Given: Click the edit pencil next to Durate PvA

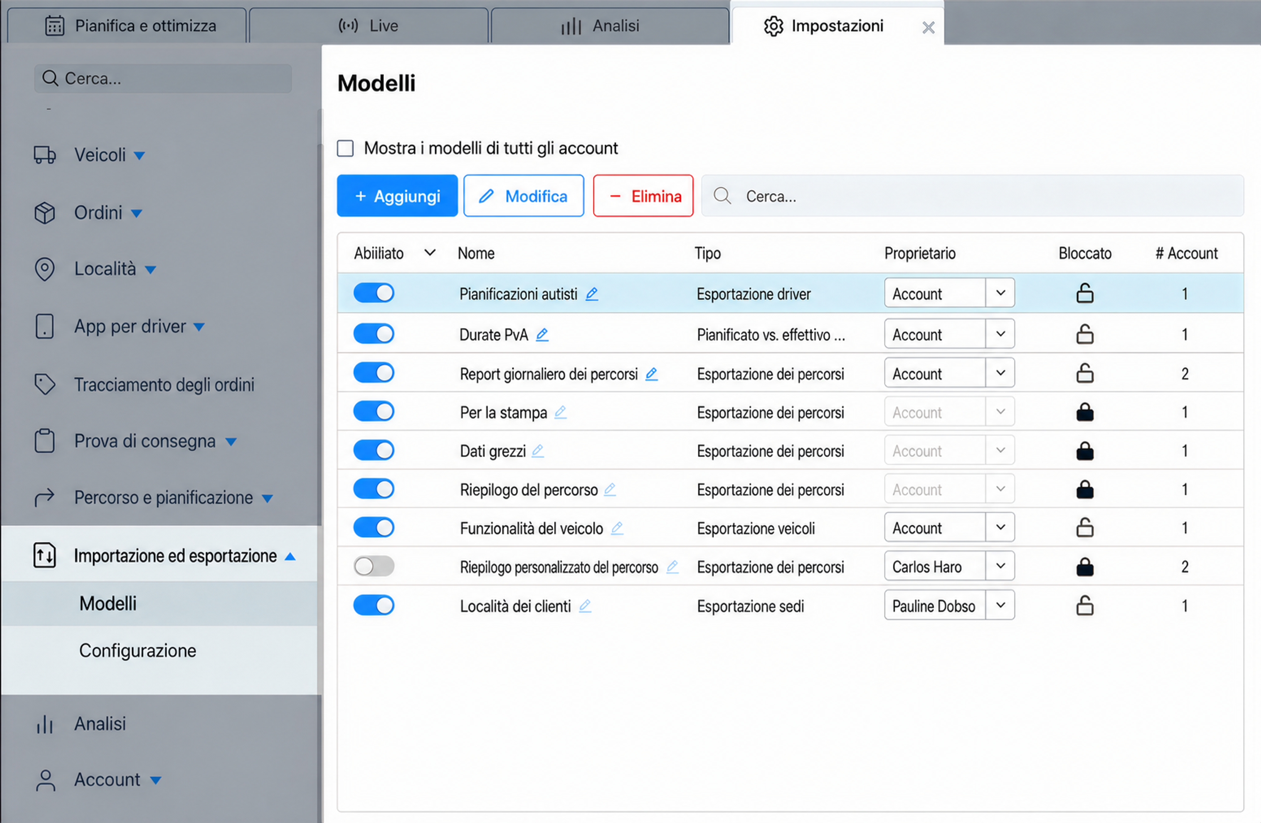Looking at the screenshot, I should click(x=542, y=335).
